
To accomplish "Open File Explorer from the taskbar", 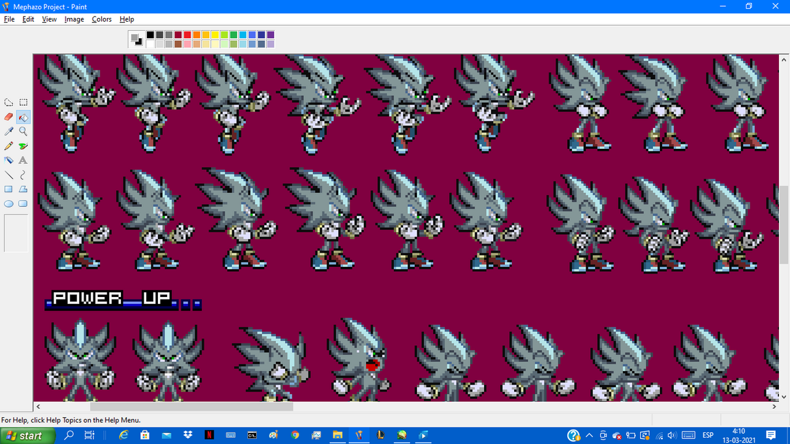I will [x=338, y=435].
